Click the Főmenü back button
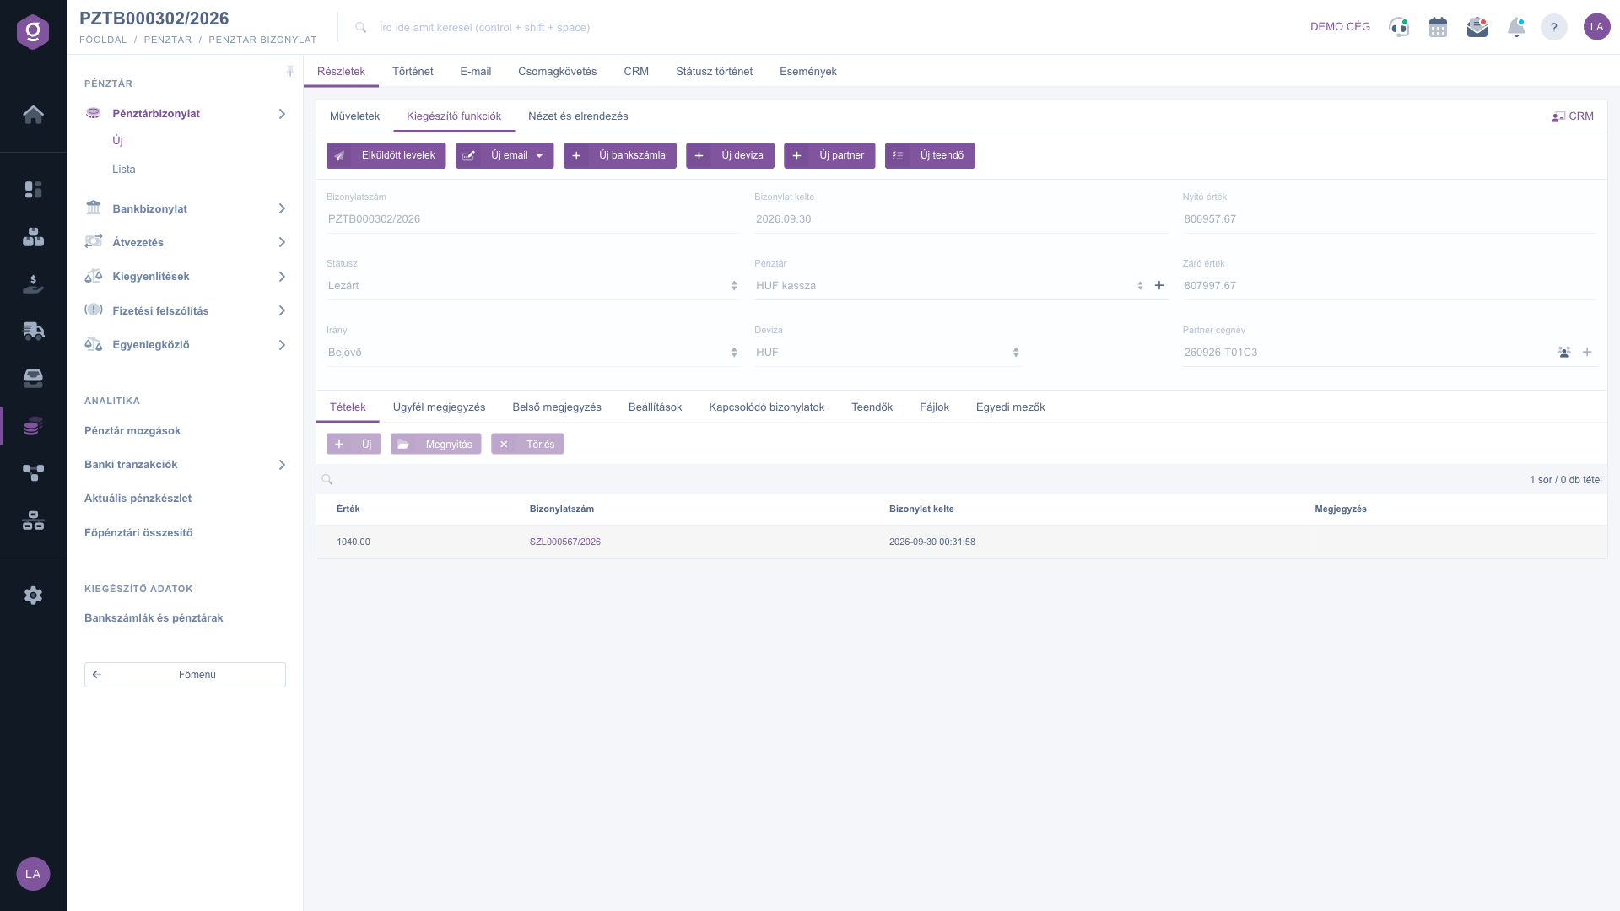This screenshot has width=1620, height=911. point(185,675)
